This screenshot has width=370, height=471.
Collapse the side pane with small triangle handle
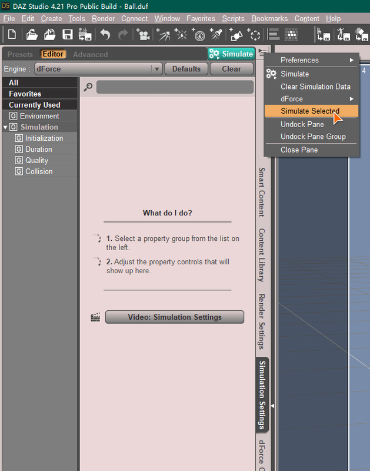click(272, 406)
